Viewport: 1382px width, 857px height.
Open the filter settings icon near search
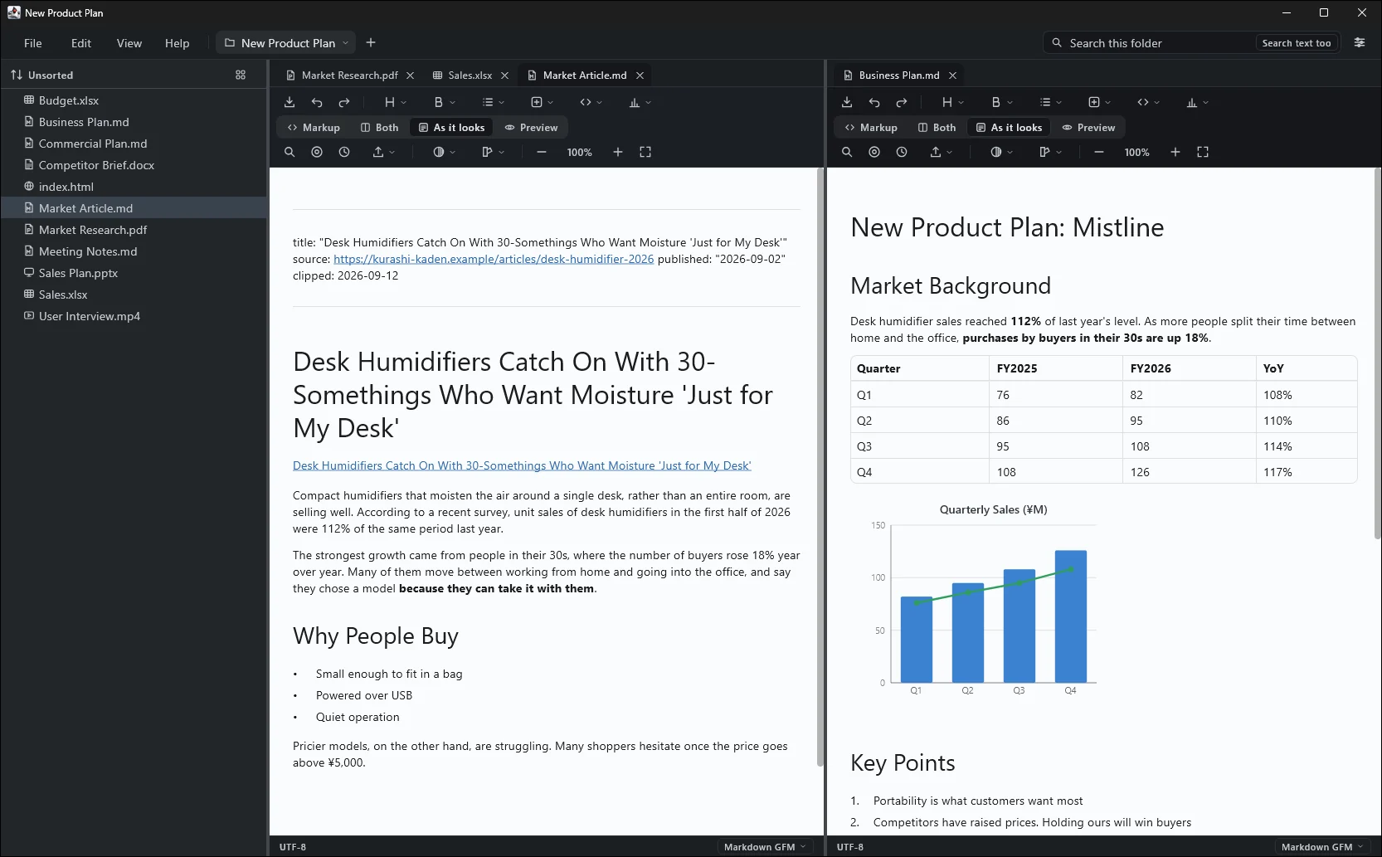point(1360,42)
